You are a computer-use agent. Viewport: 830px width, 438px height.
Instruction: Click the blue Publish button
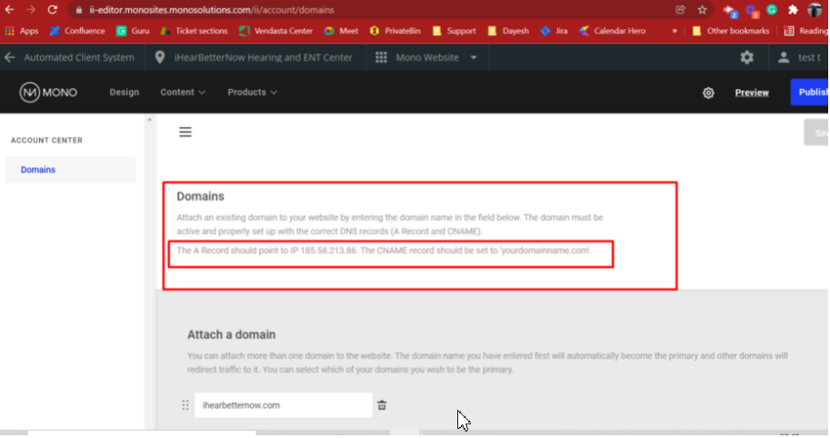point(810,93)
